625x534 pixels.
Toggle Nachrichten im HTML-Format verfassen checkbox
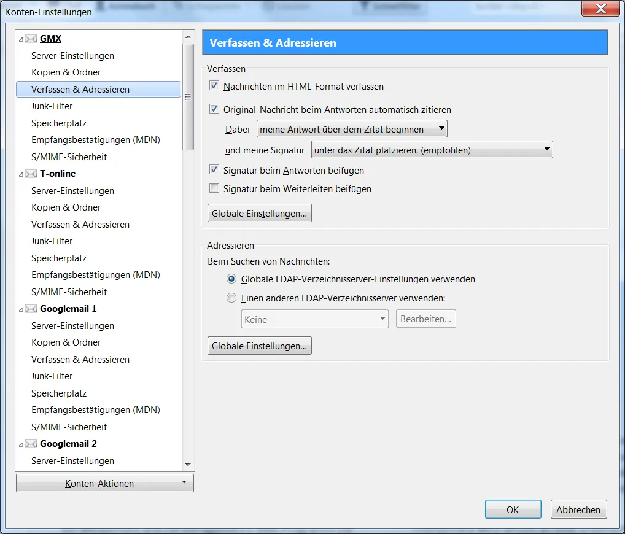[x=214, y=86]
